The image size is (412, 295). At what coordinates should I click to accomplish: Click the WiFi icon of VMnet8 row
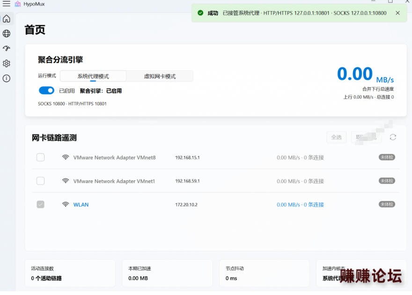66,157
